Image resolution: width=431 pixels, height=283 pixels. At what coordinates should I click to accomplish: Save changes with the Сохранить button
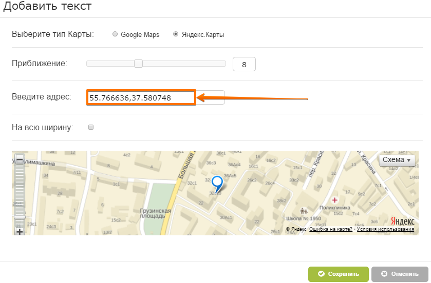tap(338, 274)
